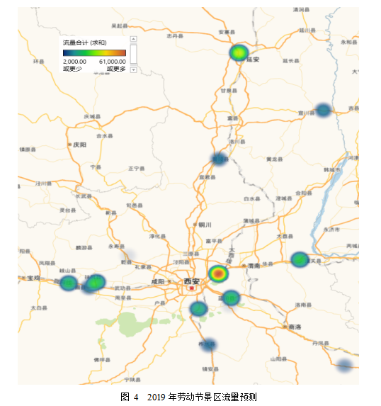The image size is (381, 406).
Task: Select the green hotspot near 扶风县
Action: click(x=95, y=282)
